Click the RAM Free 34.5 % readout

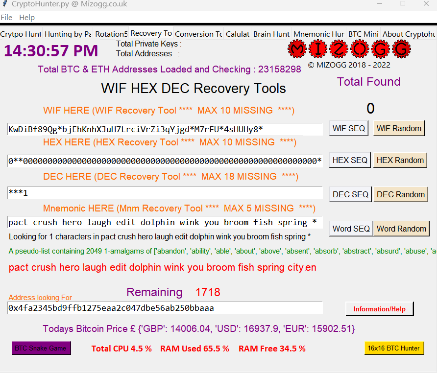272,349
